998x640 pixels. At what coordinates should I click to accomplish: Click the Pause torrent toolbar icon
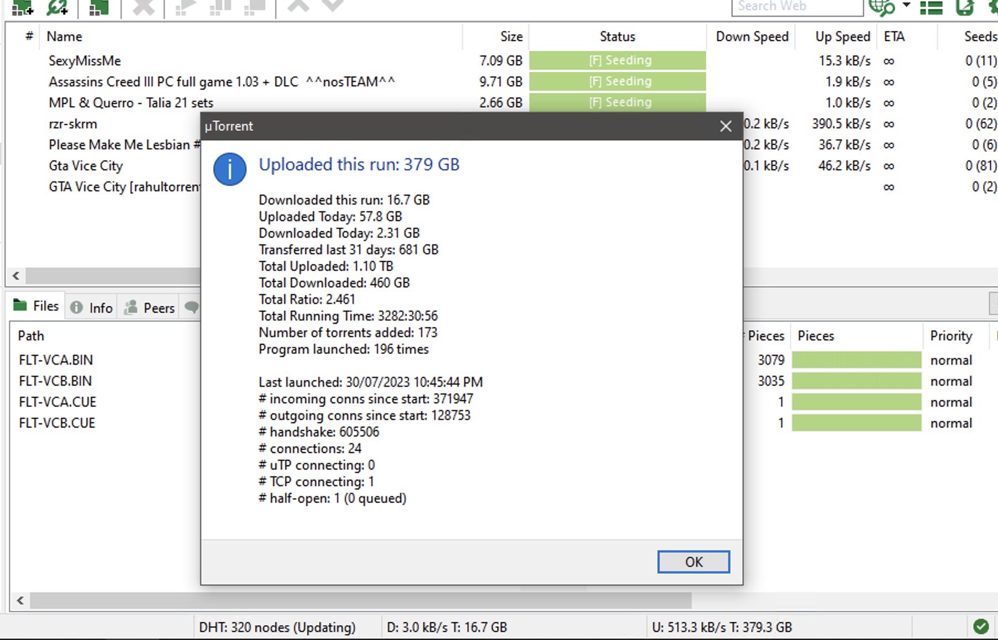click(220, 7)
